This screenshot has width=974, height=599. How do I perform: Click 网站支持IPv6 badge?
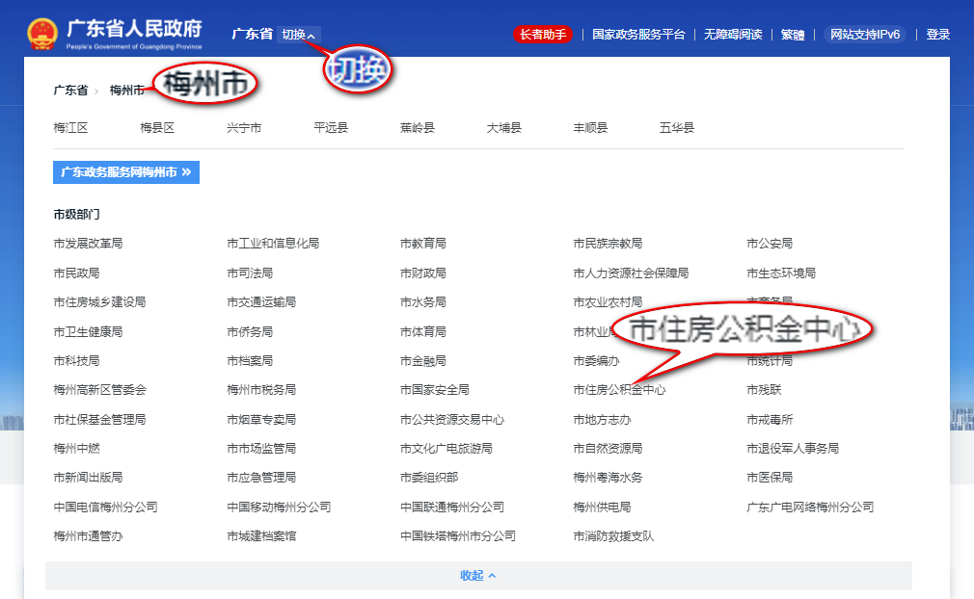[865, 34]
